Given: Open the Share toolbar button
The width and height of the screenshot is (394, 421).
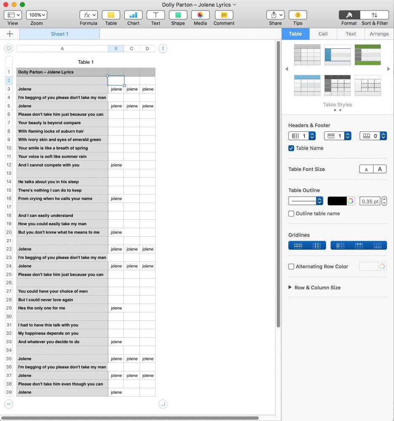Looking at the screenshot, I should (275, 15).
